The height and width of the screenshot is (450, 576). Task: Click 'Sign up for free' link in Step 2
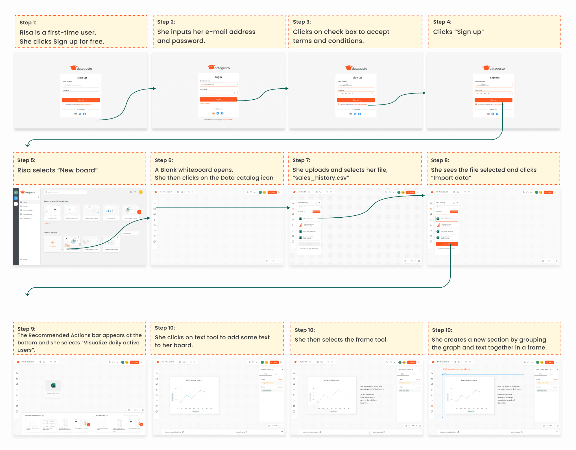click(228, 120)
